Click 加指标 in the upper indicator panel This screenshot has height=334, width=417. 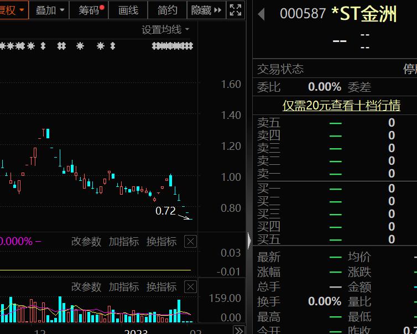click(x=124, y=242)
